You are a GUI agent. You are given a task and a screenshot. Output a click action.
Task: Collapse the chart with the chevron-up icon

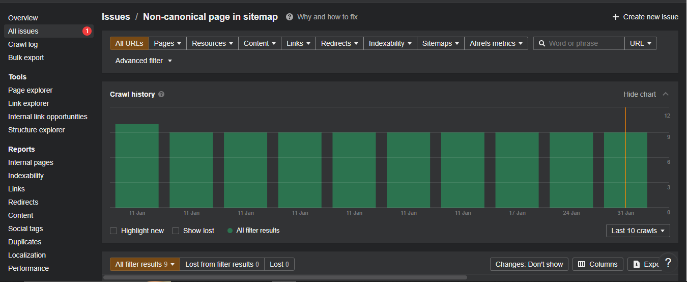tap(666, 94)
